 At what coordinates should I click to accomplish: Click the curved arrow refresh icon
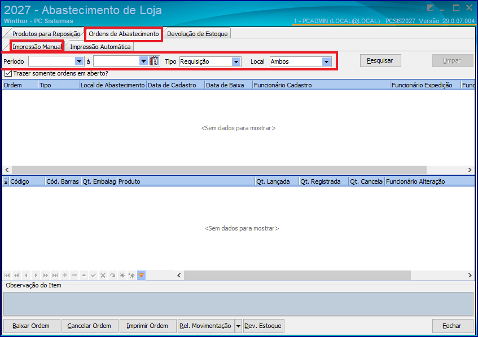(112, 275)
